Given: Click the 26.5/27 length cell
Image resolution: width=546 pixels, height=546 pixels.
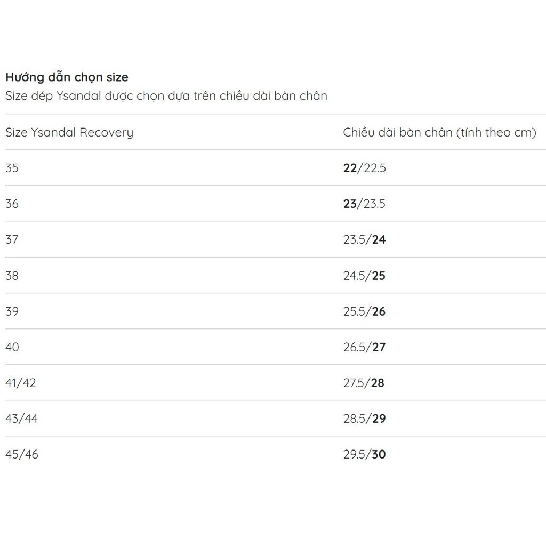Looking at the screenshot, I should click(x=364, y=347).
